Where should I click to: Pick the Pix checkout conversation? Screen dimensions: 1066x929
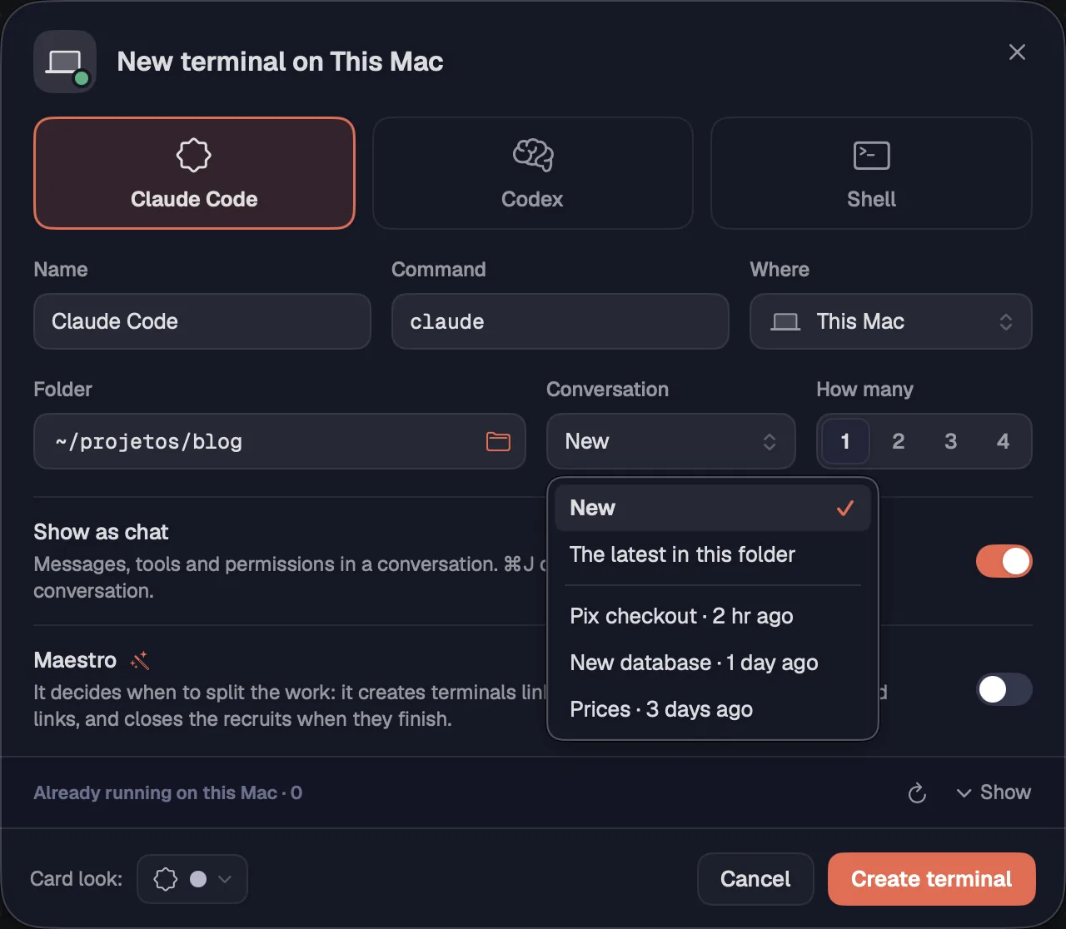713,616
